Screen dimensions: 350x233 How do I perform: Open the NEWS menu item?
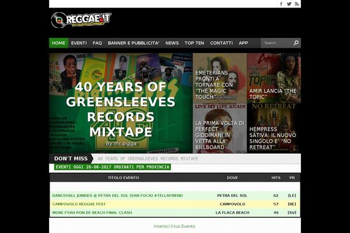(172, 43)
